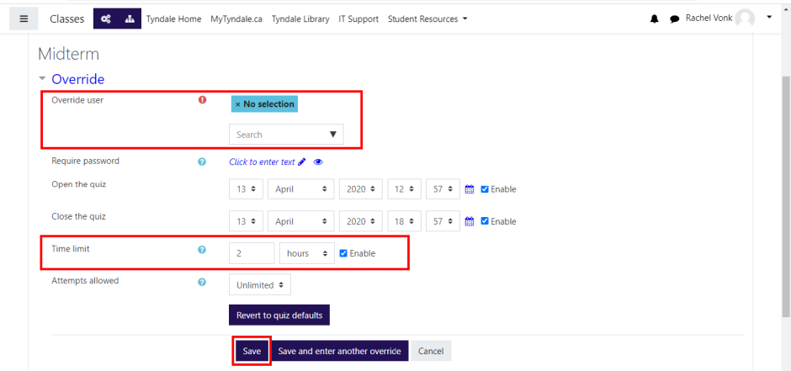Toggle Enable checkbox for Open the quiz
Image resolution: width=791 pixels, height=371 pixels.
(x=485, y=189)
